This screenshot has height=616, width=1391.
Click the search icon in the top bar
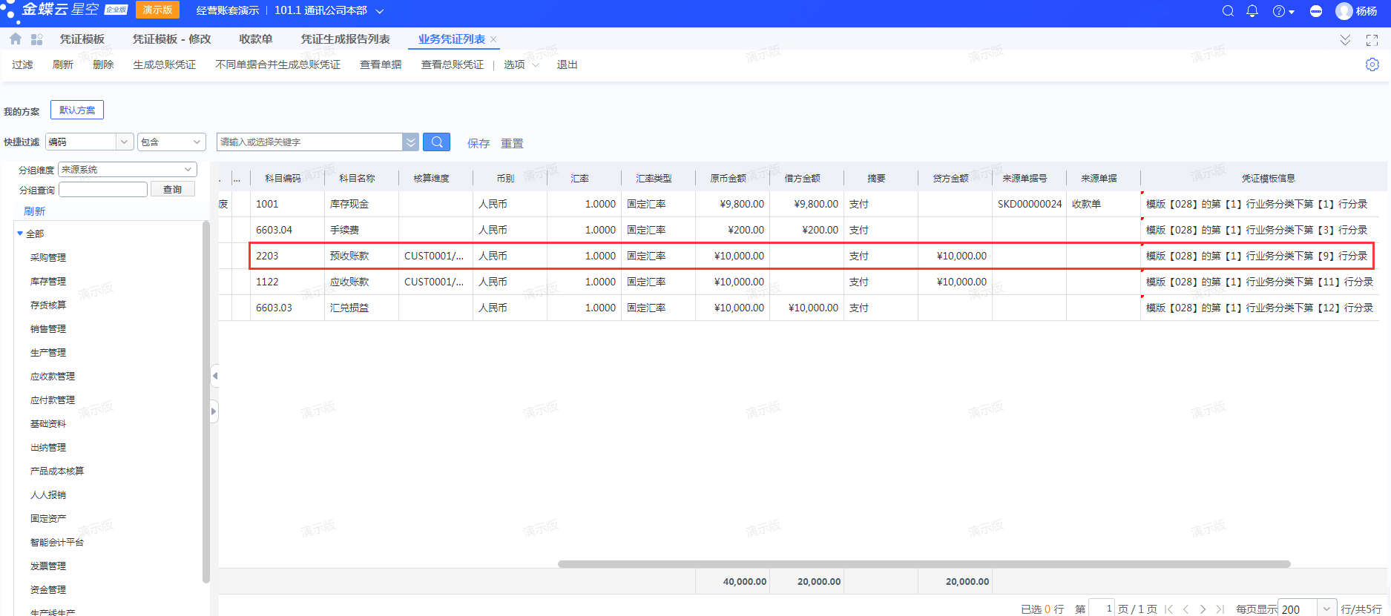click(x=1228, y=11)
